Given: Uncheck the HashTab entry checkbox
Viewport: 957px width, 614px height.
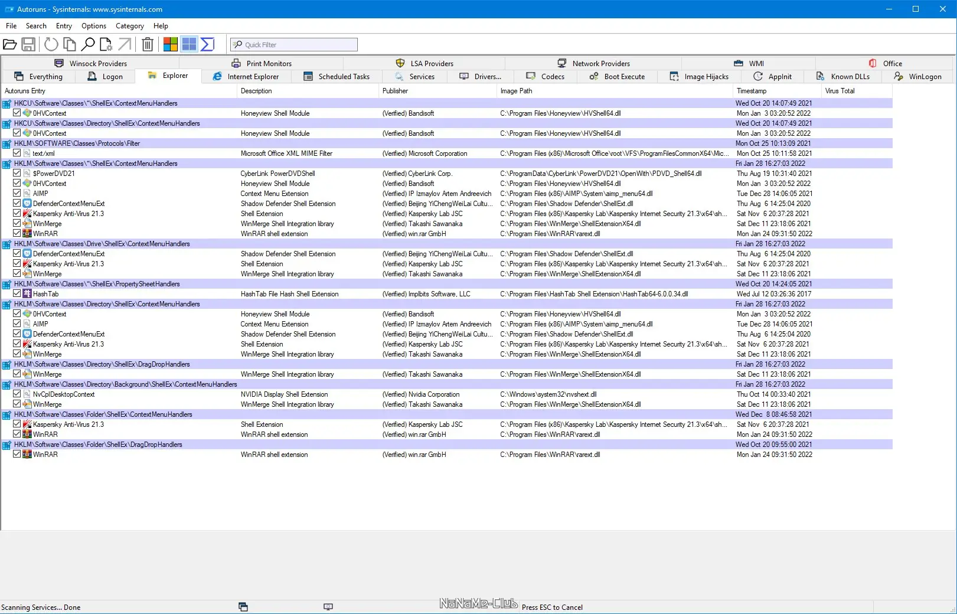Looking at the screenshot, I should tap(17, 294).
